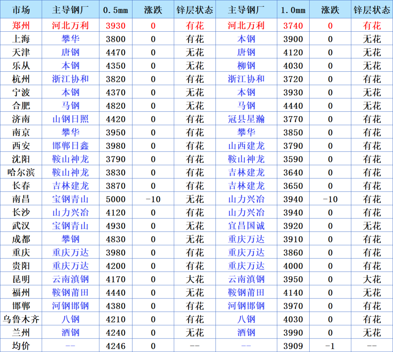The height and width of the screenshot is (352, 393).
Task: Click the 山钢日照 steel mill cell
Action: [71, 119]
